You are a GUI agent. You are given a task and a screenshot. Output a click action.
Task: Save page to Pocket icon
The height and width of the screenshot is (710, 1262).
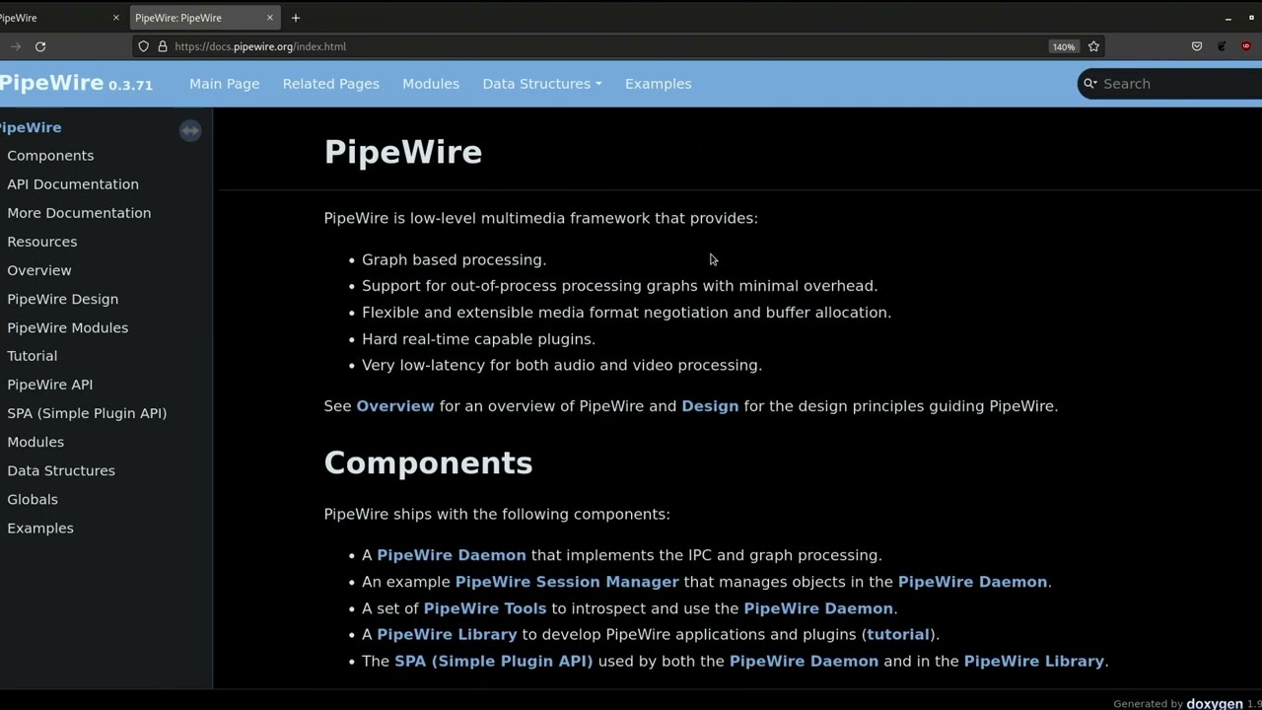pos(1197,46)
